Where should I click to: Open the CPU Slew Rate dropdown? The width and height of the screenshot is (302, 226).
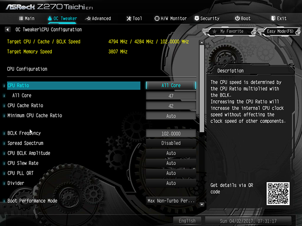click(x=171, y=163)
